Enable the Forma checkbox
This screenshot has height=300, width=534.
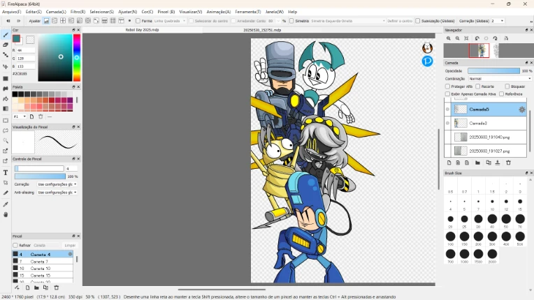click(138, 21)
